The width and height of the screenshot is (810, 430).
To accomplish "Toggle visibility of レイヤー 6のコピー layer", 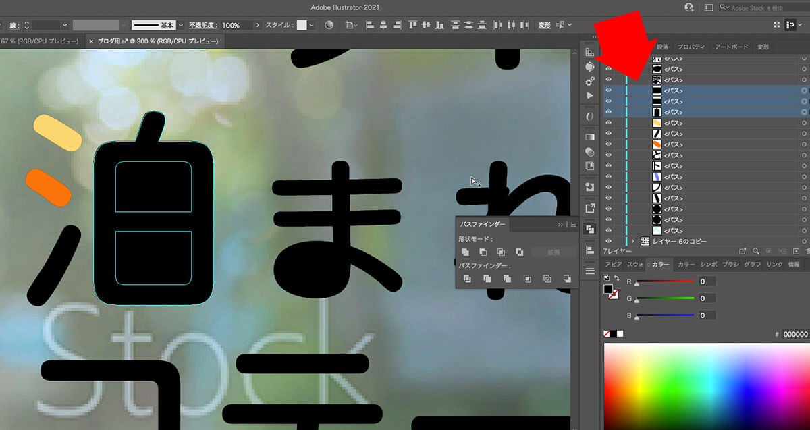I will click(608, 241).
